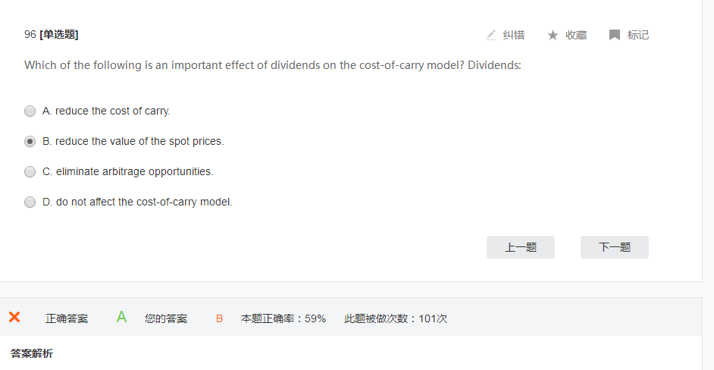
Task: Click the bookmark flag icon
Action: pyautogui.click(x=615, y=35)
